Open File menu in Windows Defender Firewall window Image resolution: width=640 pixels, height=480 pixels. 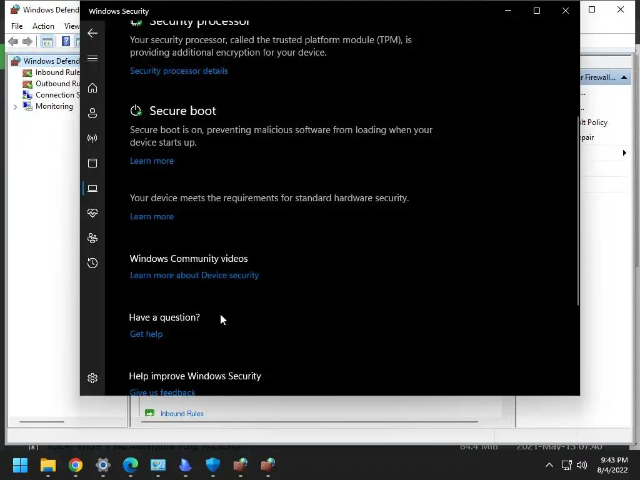coord(17,26)
